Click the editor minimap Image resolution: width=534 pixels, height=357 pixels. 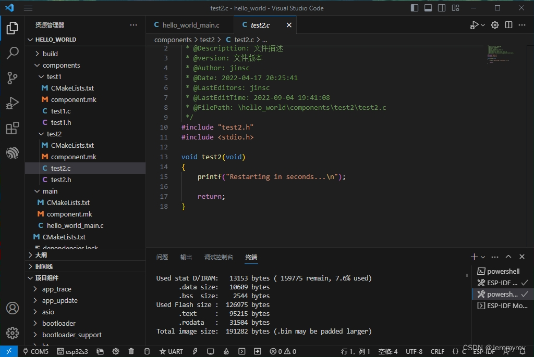(x=501, y=55)
